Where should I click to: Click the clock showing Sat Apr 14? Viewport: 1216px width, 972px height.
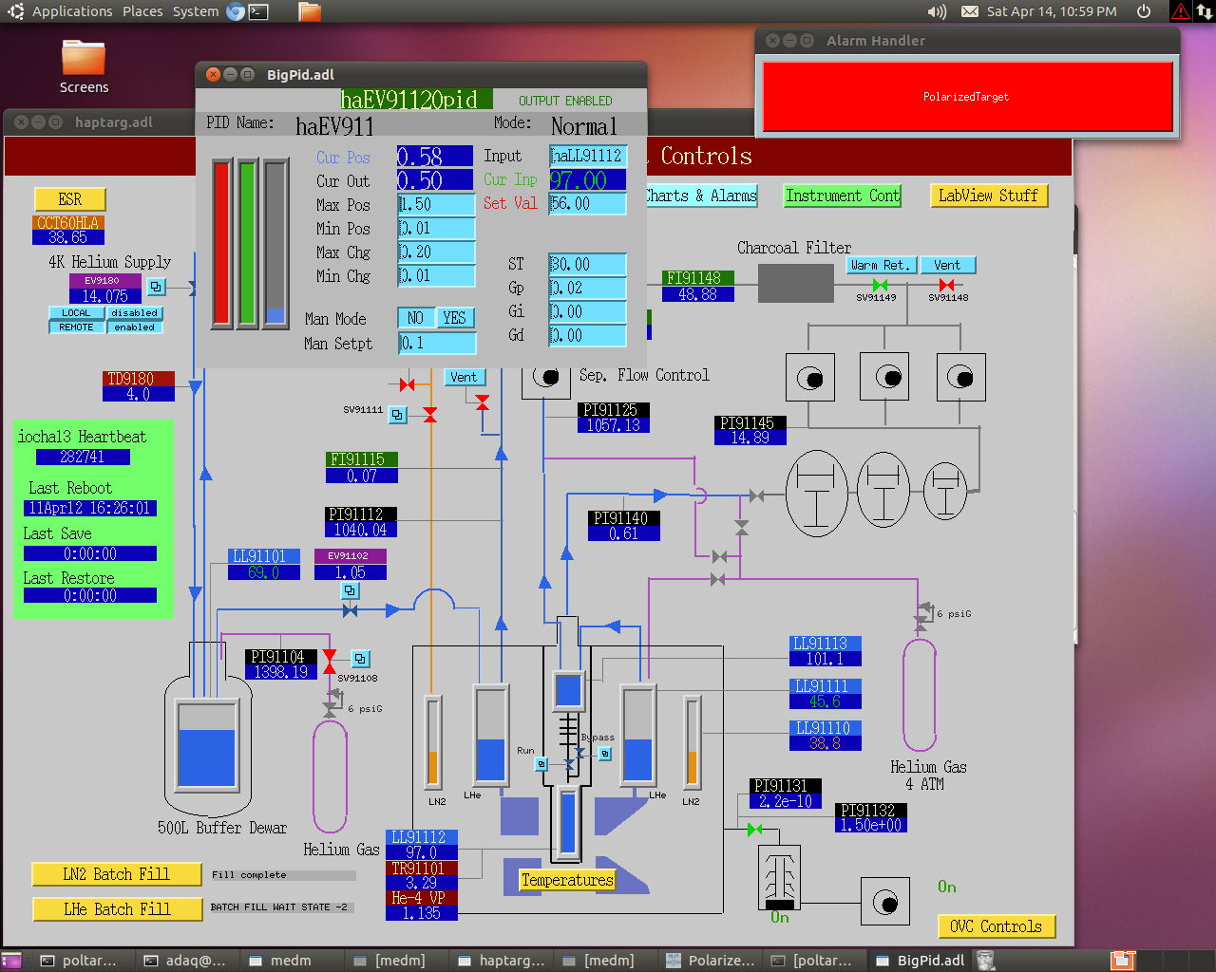point(1052,11)
